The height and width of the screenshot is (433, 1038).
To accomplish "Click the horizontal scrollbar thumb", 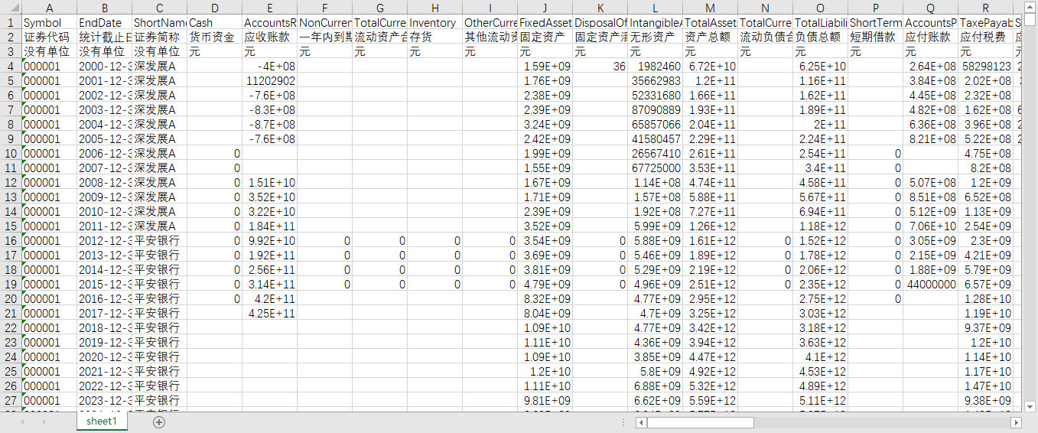I will tap(700, 422).
